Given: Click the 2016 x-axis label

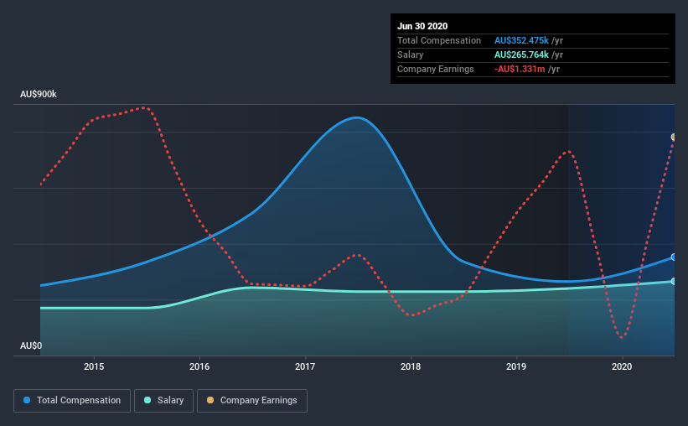Looking at the screenshot, I should [199, 366].
